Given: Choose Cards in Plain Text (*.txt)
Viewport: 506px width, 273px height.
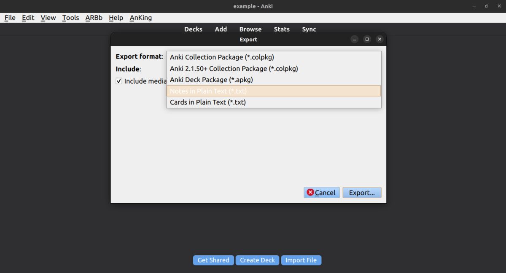Looking at the screenshot, I should 274,102.
